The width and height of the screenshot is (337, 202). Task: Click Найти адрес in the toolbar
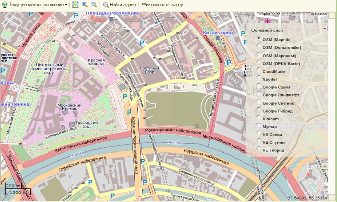pyautogui.click(x=122, y=4)
